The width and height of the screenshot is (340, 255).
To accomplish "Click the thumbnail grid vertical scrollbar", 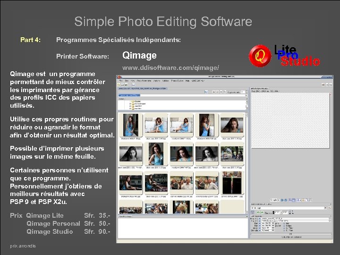I will pyautogui.click(x=246, y=163).
